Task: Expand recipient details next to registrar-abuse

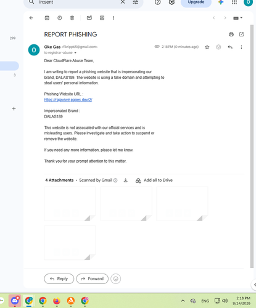Action: (75, 53)
